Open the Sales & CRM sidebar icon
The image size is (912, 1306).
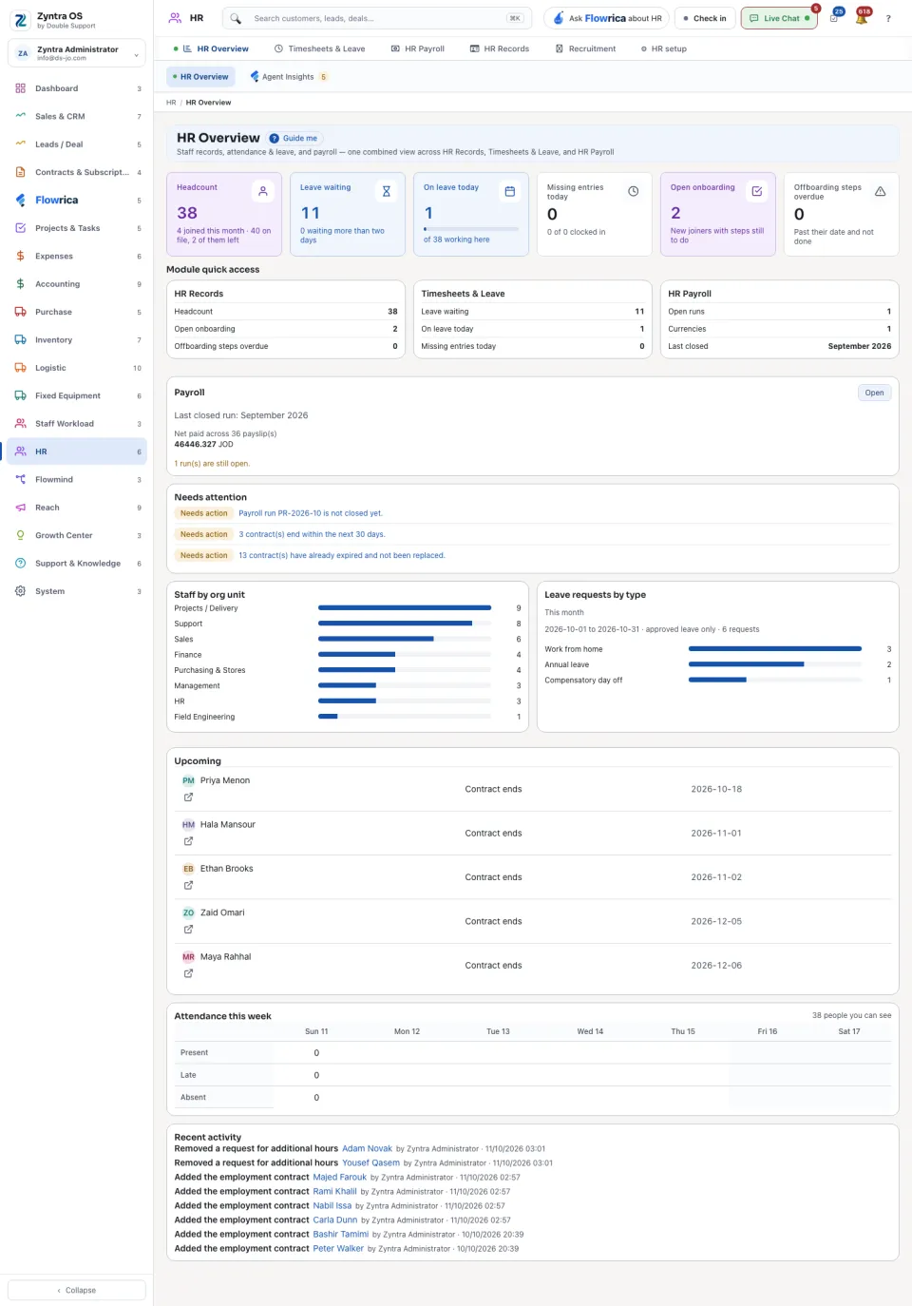point(20,116)
